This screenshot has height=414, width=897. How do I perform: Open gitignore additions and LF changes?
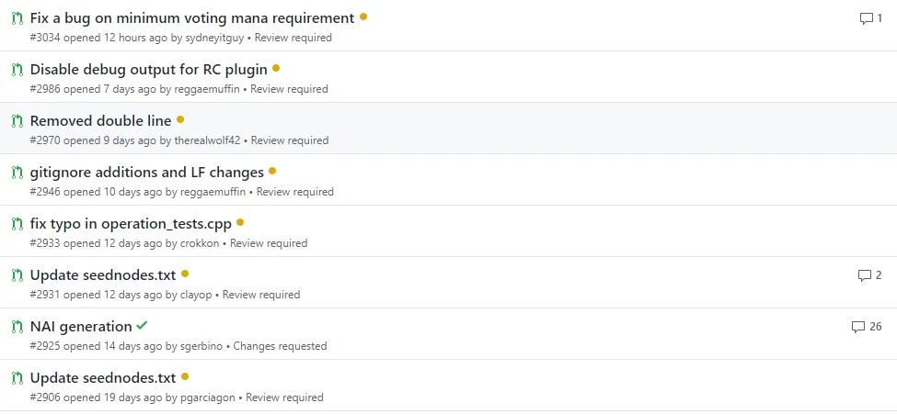tap(147, 173)
